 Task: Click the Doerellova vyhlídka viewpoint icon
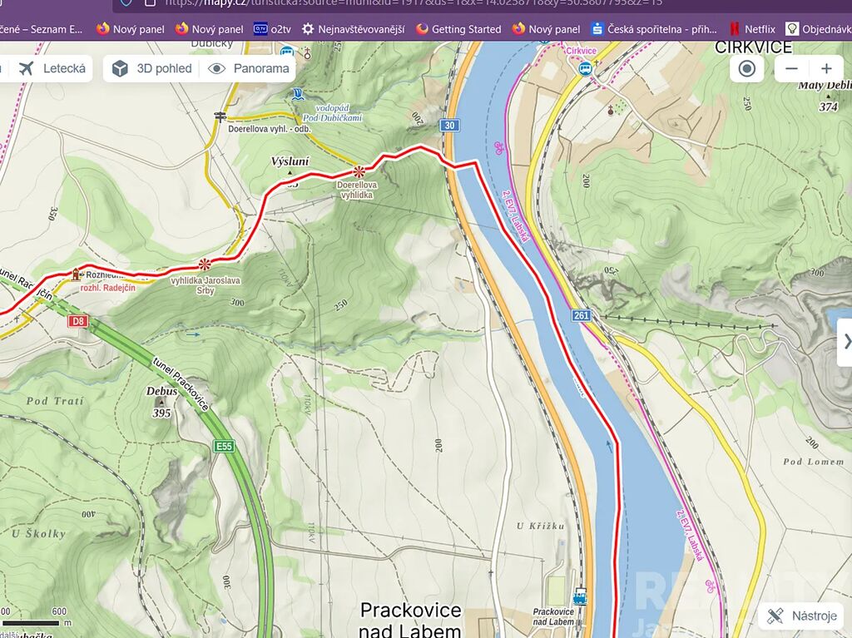[x=359, y=172]
